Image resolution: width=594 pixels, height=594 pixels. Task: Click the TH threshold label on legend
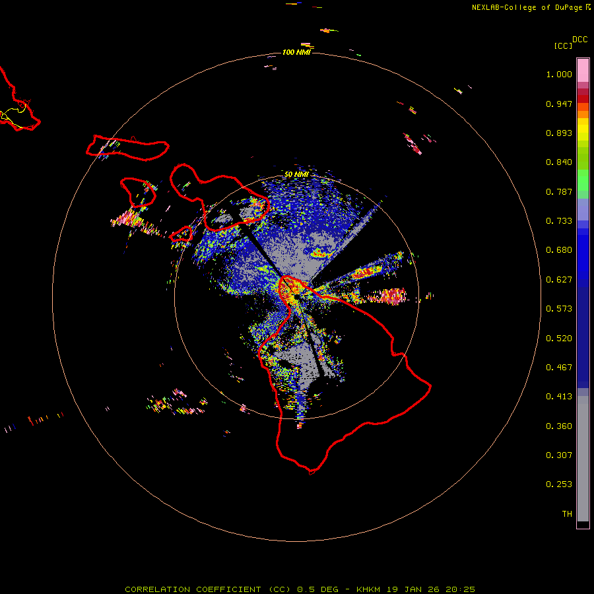click(x=567, y=514)
